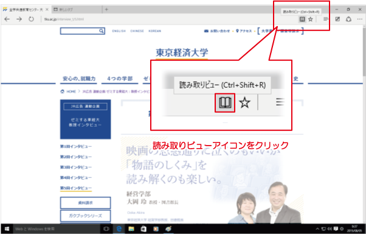Viewport: 366px width, 234px height.
Task: Open the Store icon on taskbar
Action: [143, 229]
